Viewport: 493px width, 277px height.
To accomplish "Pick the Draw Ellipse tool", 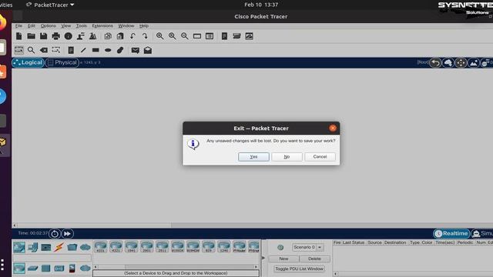I will point(108,50).
